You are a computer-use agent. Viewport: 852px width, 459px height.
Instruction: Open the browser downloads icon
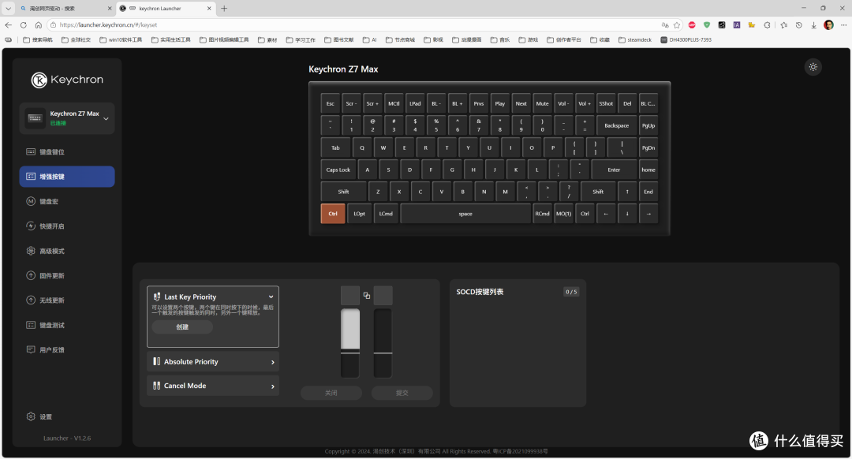[x=813, y=25]
